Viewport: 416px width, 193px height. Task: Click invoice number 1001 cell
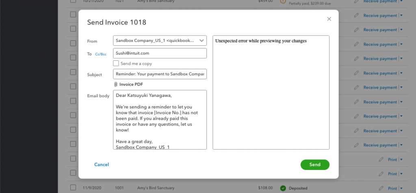coord(119,188)
